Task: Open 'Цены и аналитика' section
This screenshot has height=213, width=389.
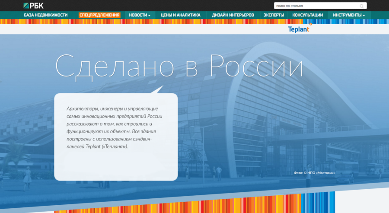Action: click(180, 15)
